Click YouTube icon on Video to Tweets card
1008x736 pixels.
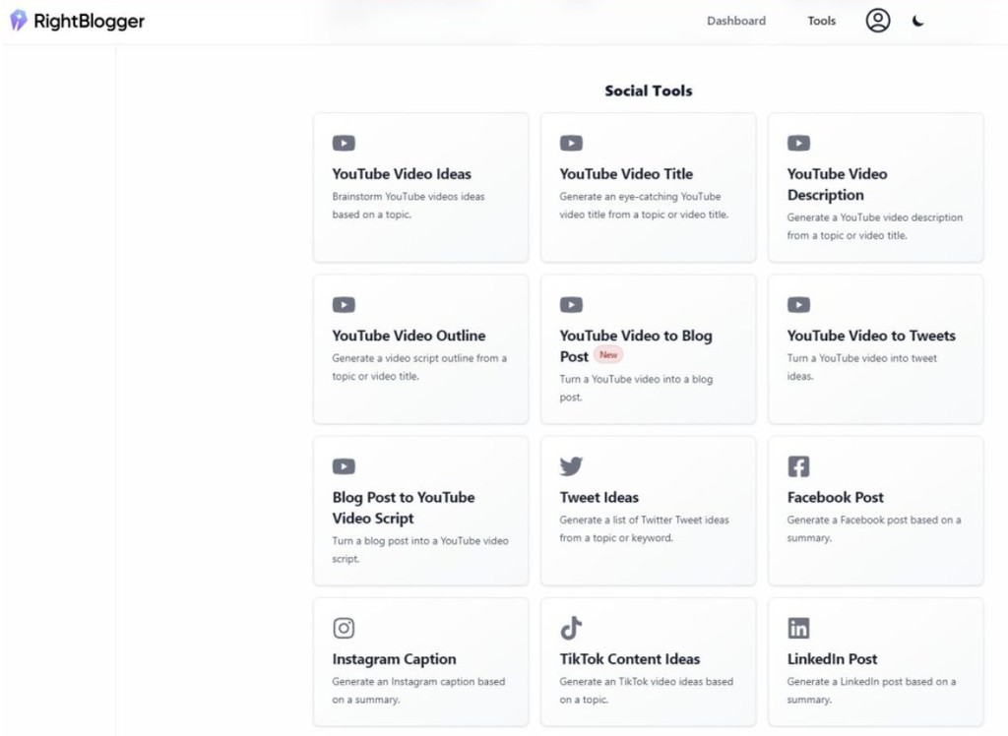tap(798, 305)
